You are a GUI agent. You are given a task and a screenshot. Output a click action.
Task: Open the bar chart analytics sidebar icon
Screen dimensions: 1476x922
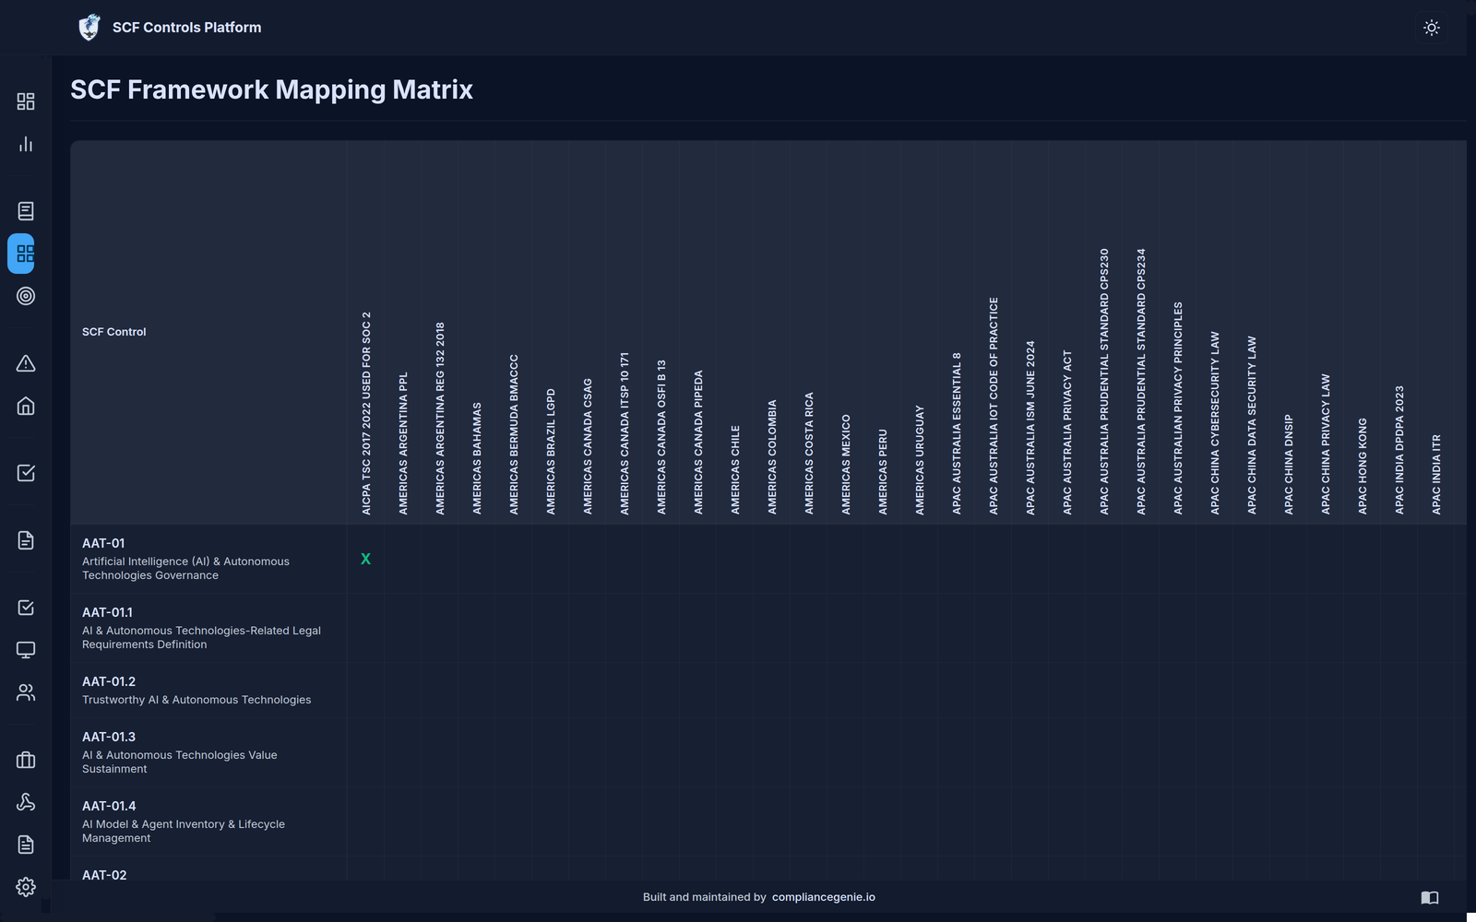26,144
